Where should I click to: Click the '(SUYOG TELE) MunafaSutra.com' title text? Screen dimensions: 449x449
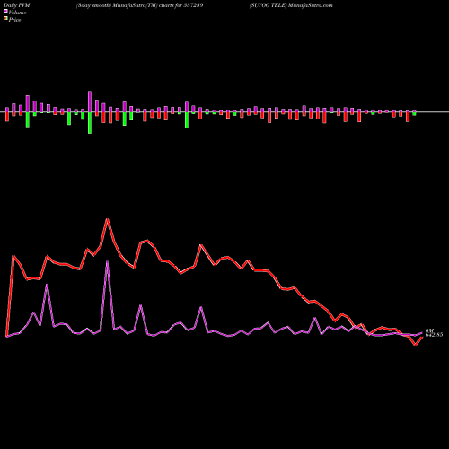291,5
